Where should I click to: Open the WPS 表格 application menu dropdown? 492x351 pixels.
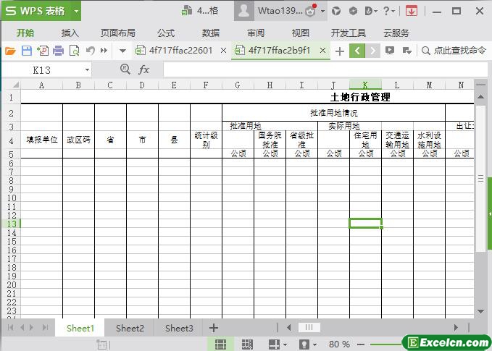pyautogui.click(x=75, y=11)
